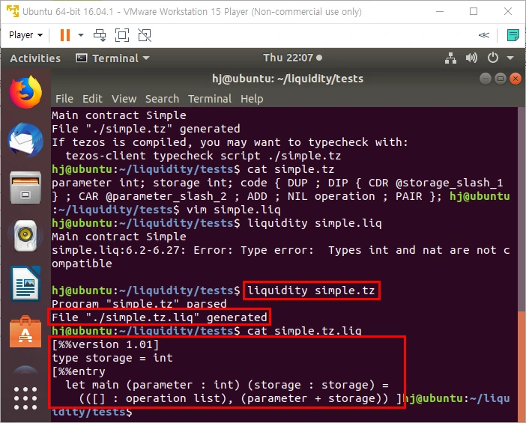Image resolution: width=526 pixels, height=423 pixels.
Task: Click the terminal prompt cursor line
Action: click(x=92, y=412)
